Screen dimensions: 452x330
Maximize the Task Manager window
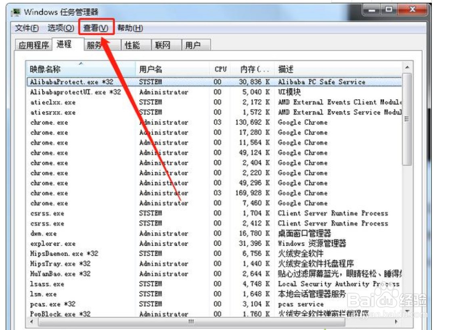tap(389, 10)
